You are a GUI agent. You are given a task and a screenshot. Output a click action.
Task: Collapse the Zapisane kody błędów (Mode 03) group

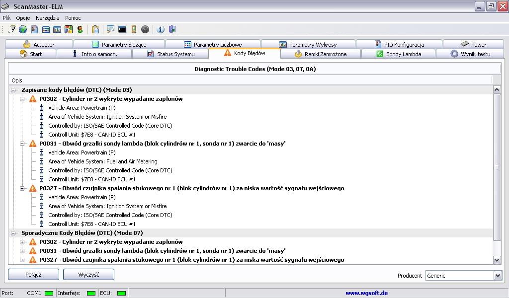pos(13,90)
